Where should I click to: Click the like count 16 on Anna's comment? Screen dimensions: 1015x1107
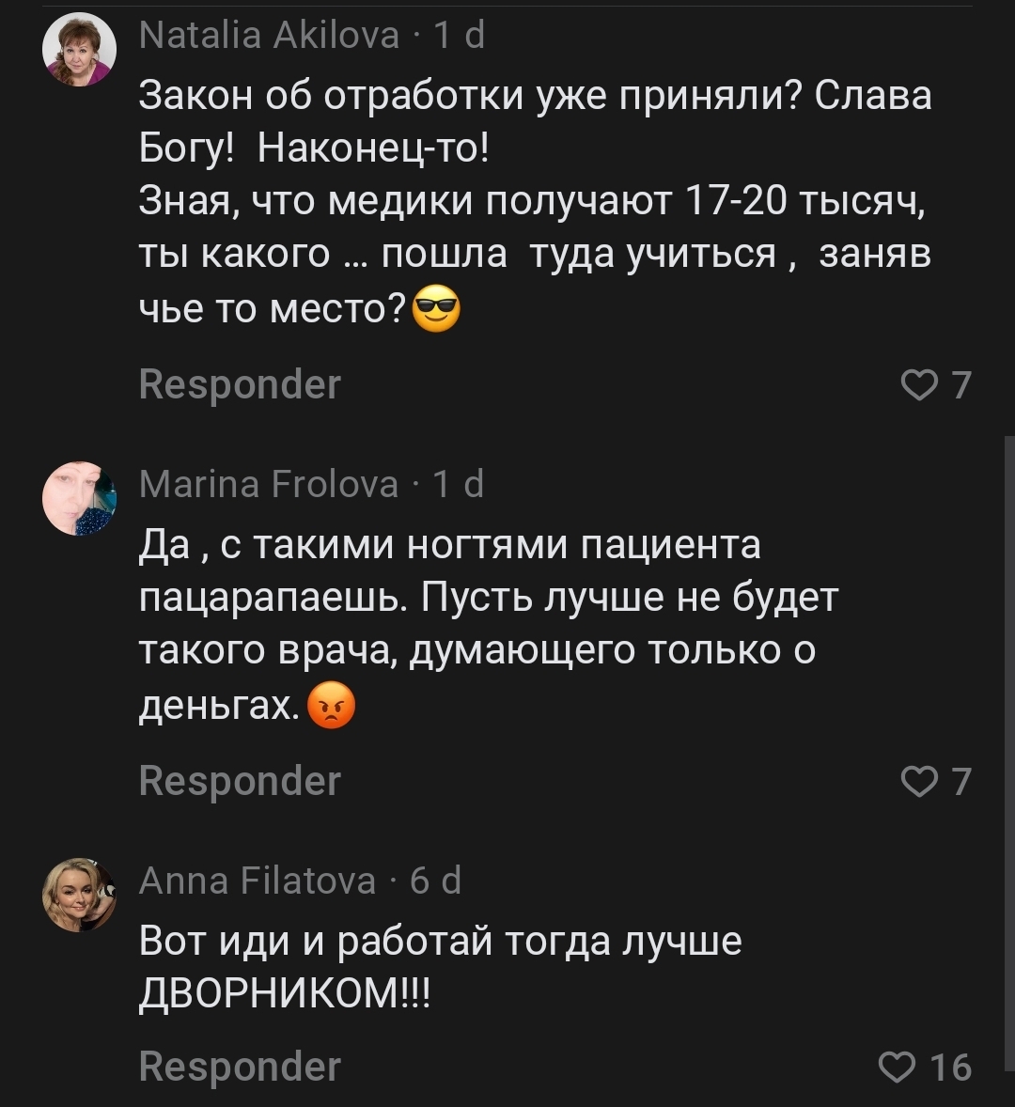pyautogui.click(x=950, y=1067)
